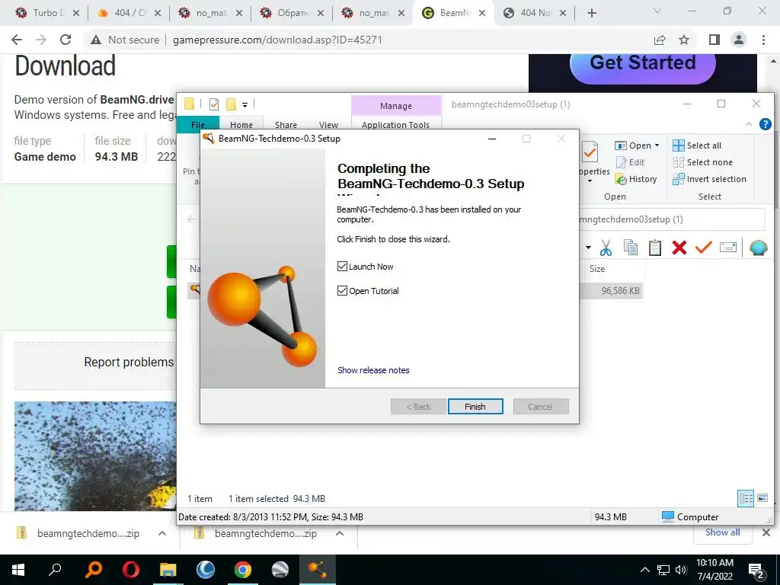Click History in the Explorer ribbon
Screen dimensions: 780x585
(636, 179)
